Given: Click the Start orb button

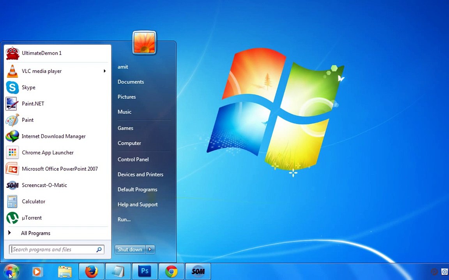Looking at the screenshot, I should (11, 271).
